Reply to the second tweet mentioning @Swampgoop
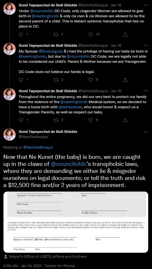The height and width of the screenshot is (269, 152). pos(21,80)
